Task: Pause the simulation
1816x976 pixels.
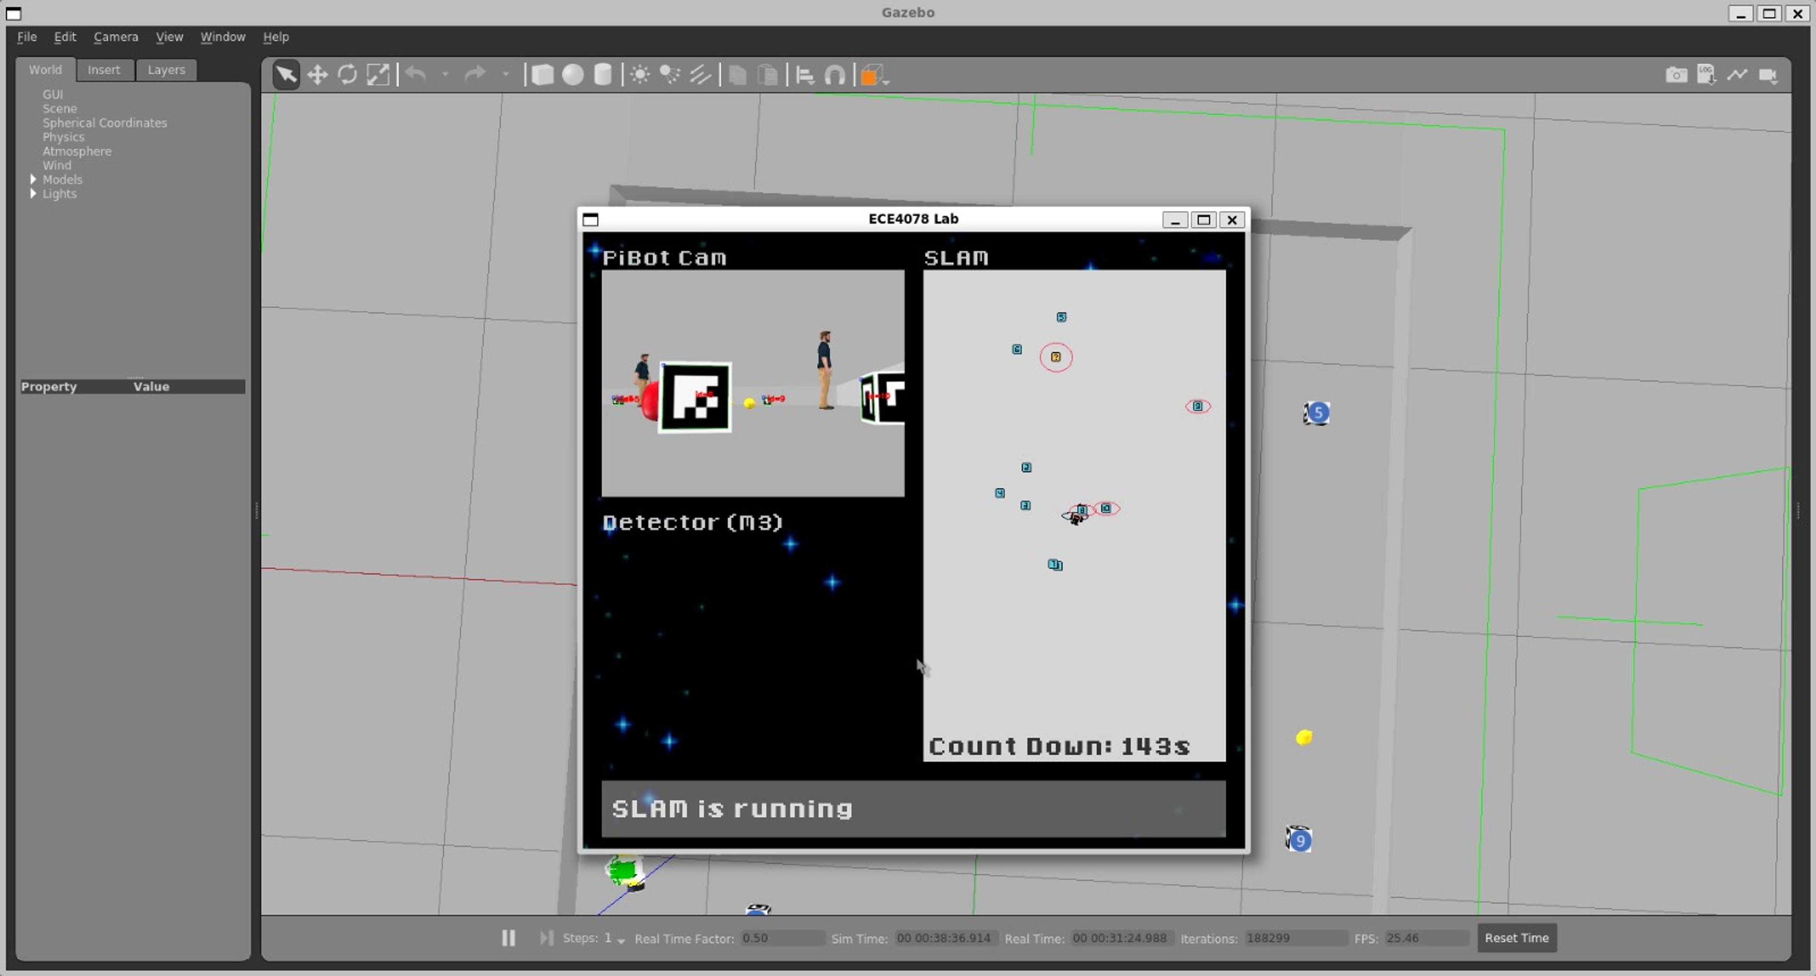Action: click(508, 938)
